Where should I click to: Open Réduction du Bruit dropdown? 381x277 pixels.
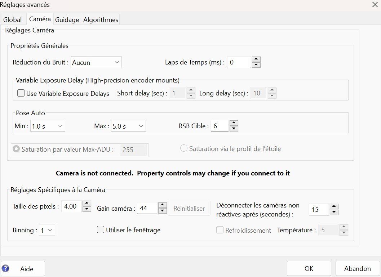click(96, 62)
